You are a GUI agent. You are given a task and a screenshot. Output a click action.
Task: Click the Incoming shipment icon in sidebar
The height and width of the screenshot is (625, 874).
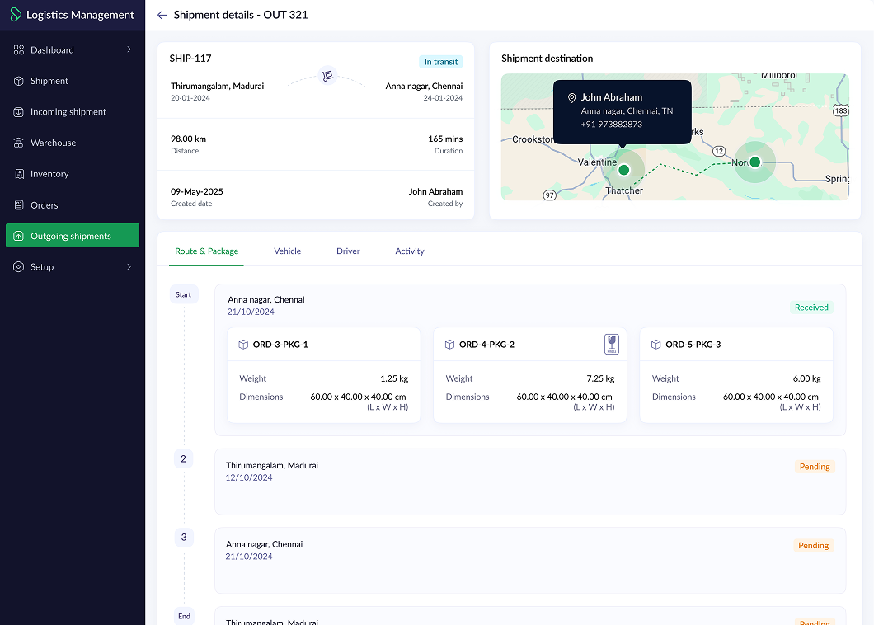(x=19, y=112)
